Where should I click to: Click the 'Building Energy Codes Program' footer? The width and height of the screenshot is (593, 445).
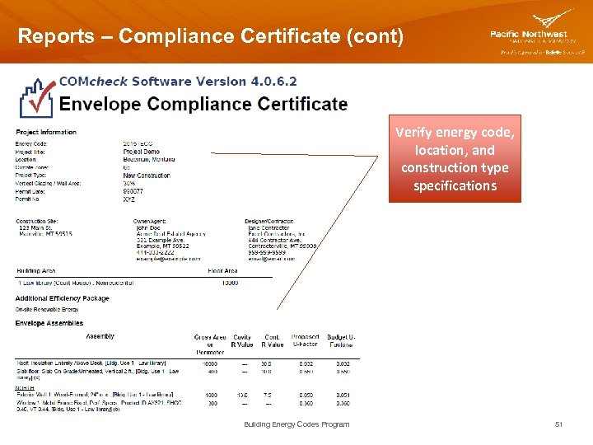coord(296,424)
